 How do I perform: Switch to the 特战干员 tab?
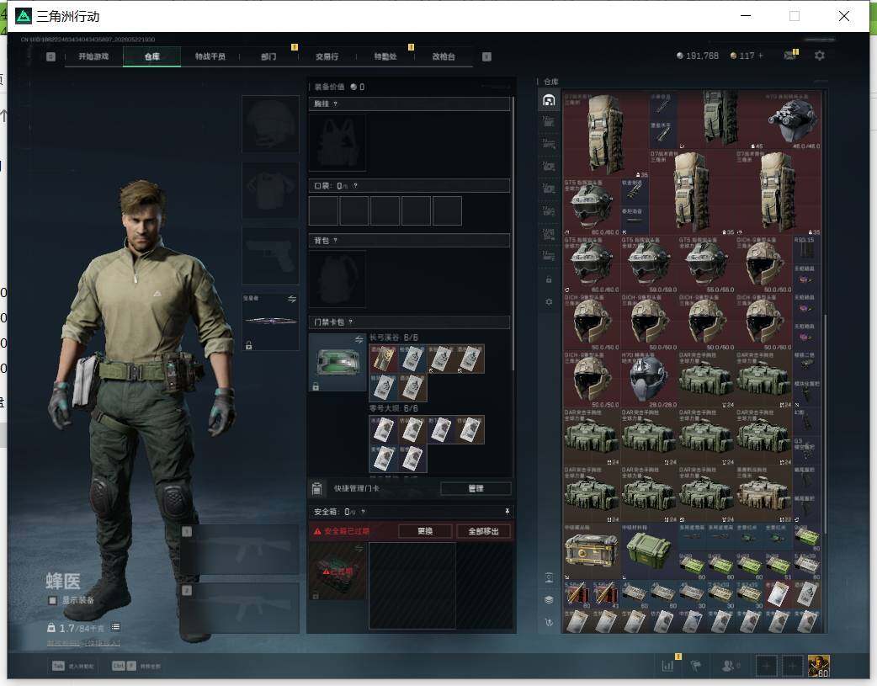coord(210,56)
